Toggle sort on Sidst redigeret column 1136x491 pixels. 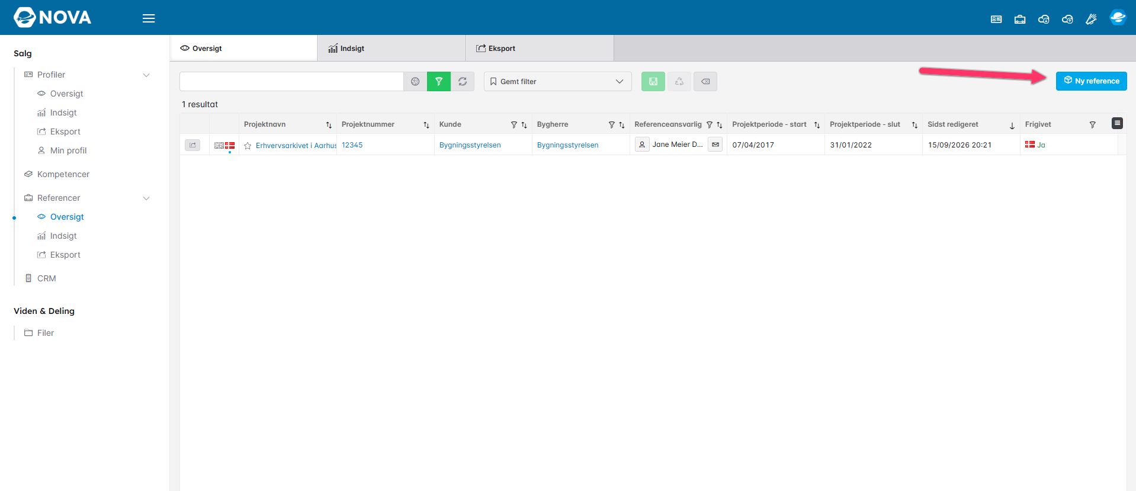(1012, 125)
